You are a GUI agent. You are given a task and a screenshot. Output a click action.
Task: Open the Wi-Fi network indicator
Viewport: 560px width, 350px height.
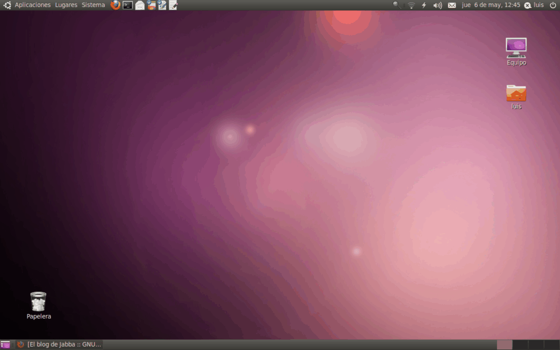tap(411, 5)
